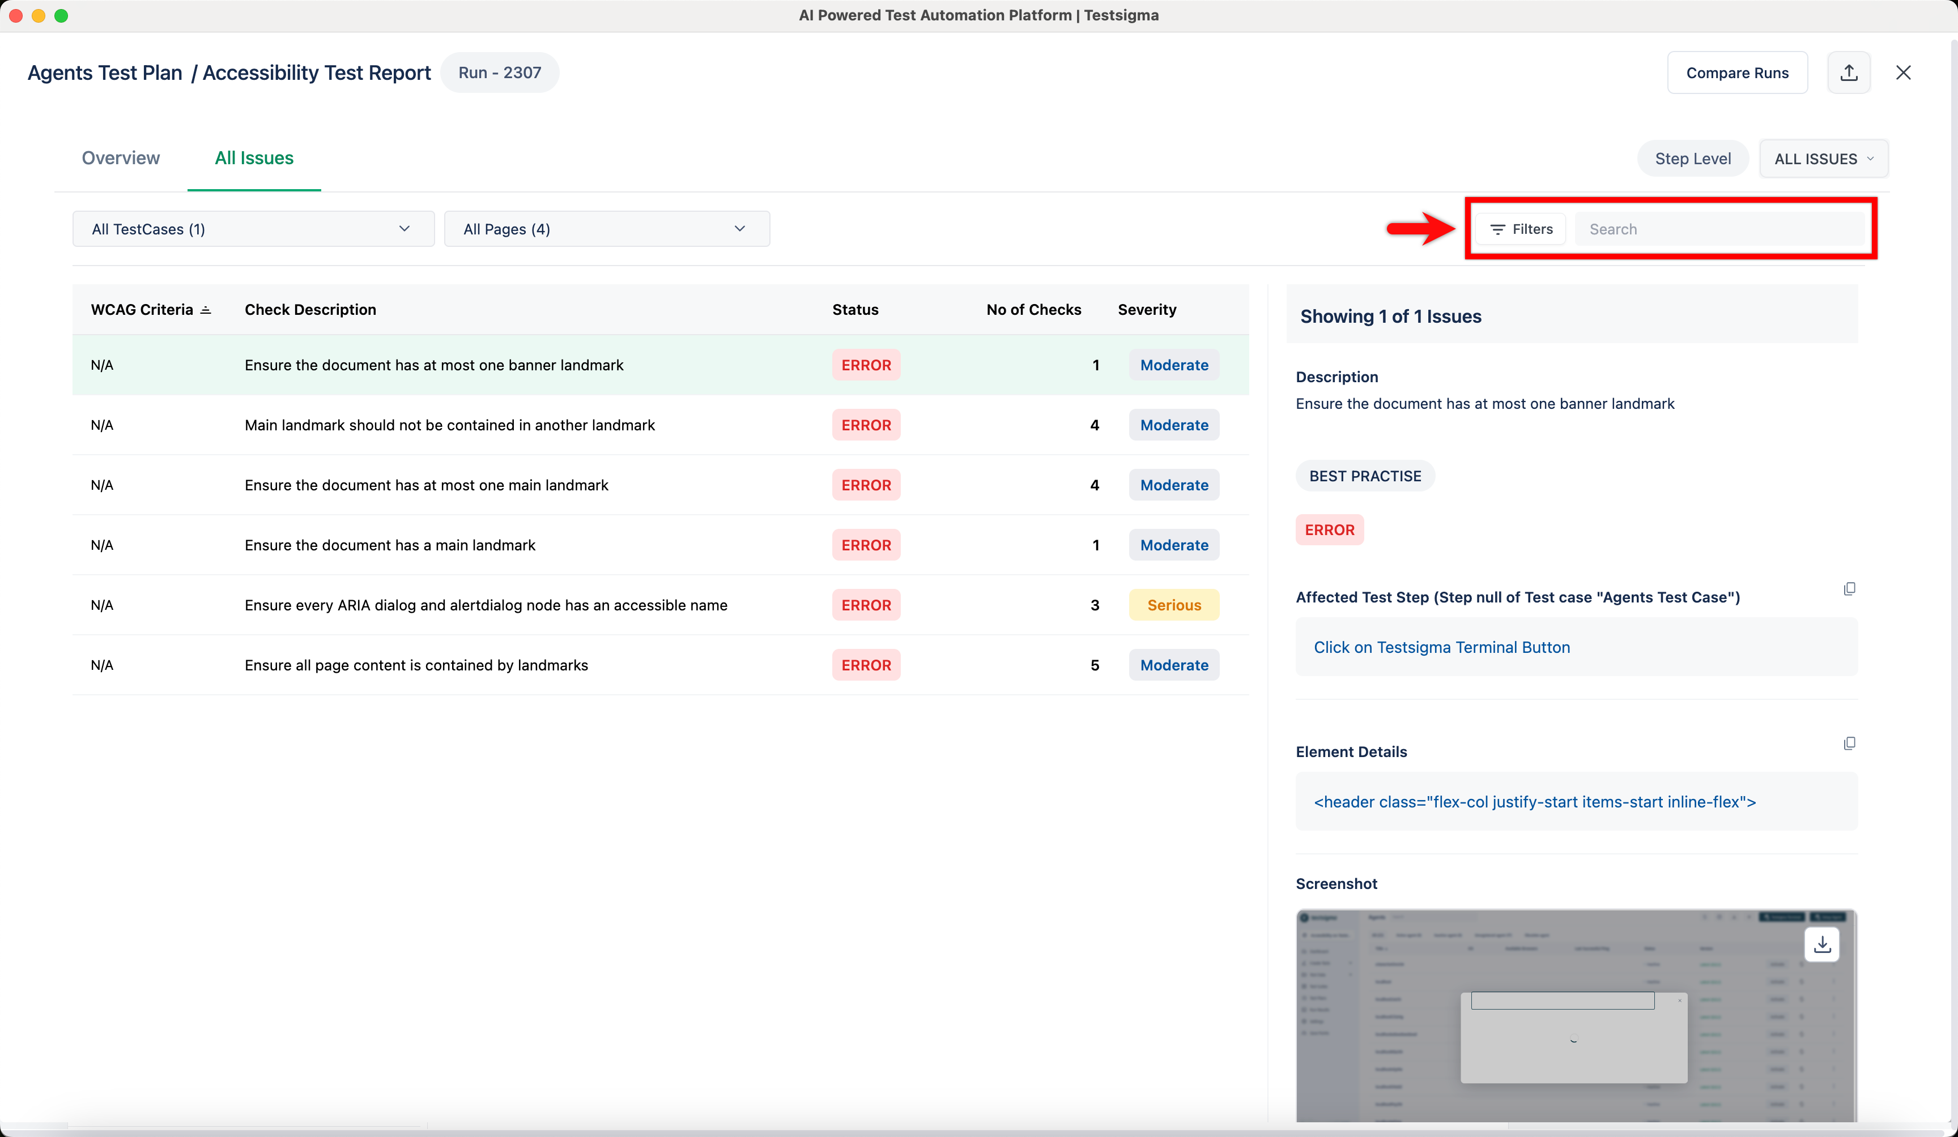Screen dimensions: 1958x1137
Task: Download the screenshot image
Action: 1821,944
